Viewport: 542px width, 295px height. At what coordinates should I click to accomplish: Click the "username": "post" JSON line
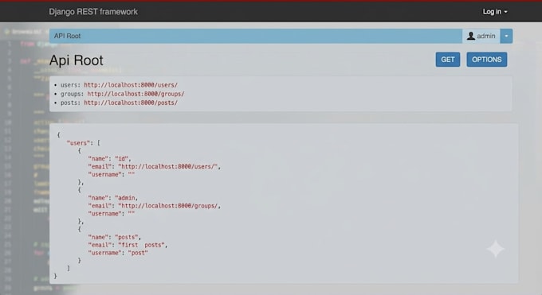point(118,253)
